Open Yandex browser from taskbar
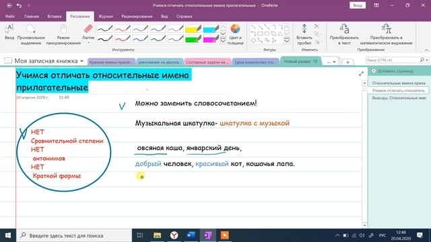Screen dimensions: 431x242 click(174, 235)
